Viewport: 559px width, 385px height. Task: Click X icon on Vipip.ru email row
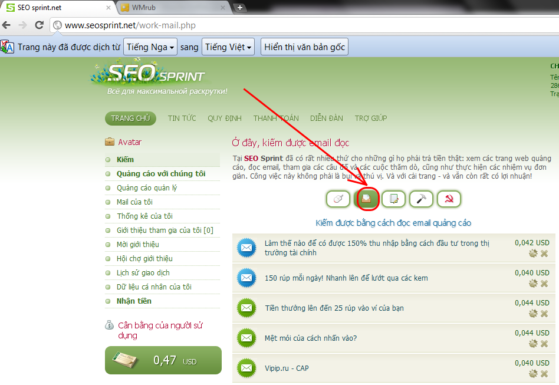tap(544, 374)
